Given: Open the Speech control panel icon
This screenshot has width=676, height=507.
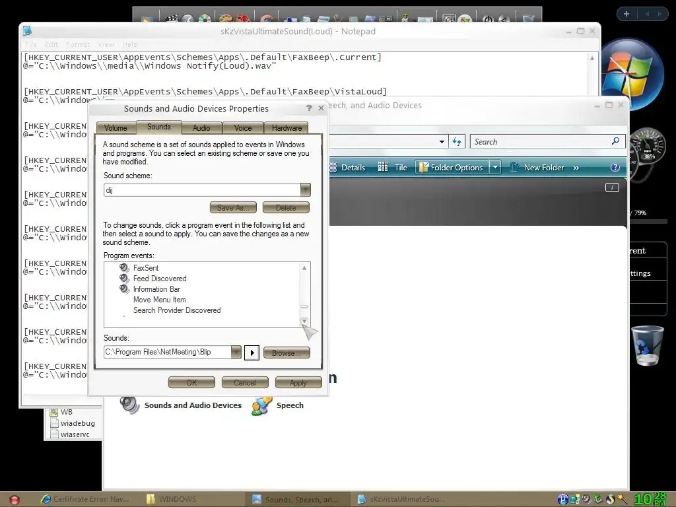Looking at the screenshot, I should (x=261, y=405).
